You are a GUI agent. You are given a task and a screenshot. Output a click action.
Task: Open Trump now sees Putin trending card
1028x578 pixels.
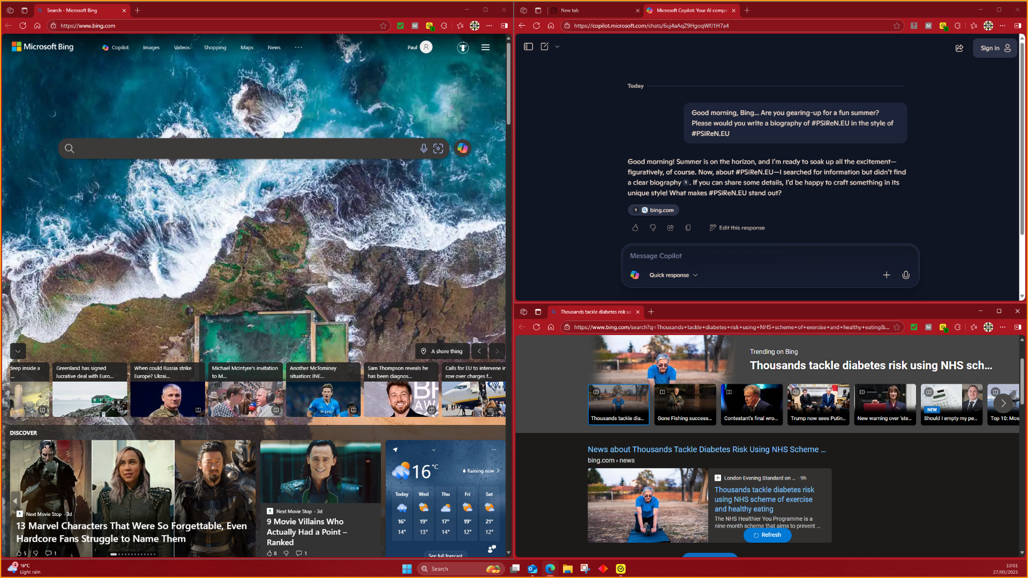tap(818, 405)
